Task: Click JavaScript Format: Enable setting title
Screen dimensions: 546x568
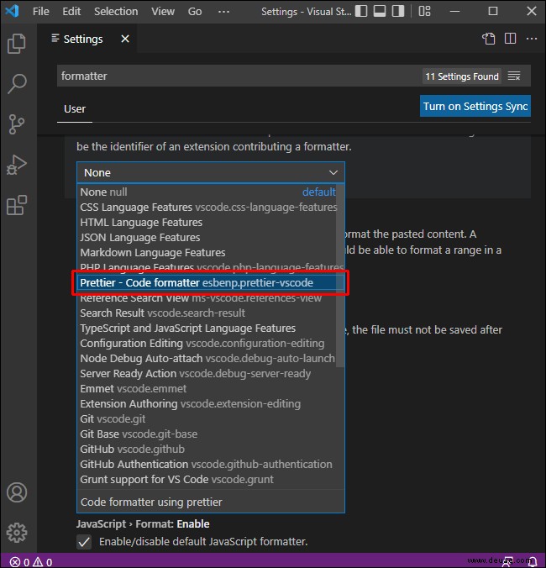Action: pos(143,524)
